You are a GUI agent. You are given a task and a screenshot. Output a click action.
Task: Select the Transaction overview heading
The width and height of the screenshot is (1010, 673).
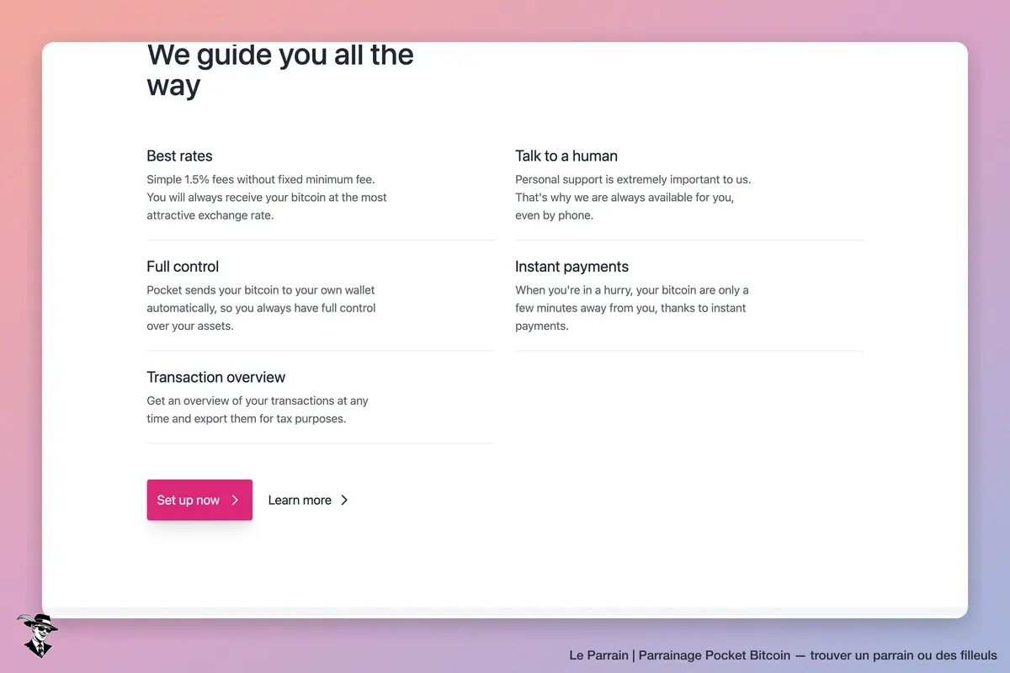pyautogui.click(x=216, y=377)
